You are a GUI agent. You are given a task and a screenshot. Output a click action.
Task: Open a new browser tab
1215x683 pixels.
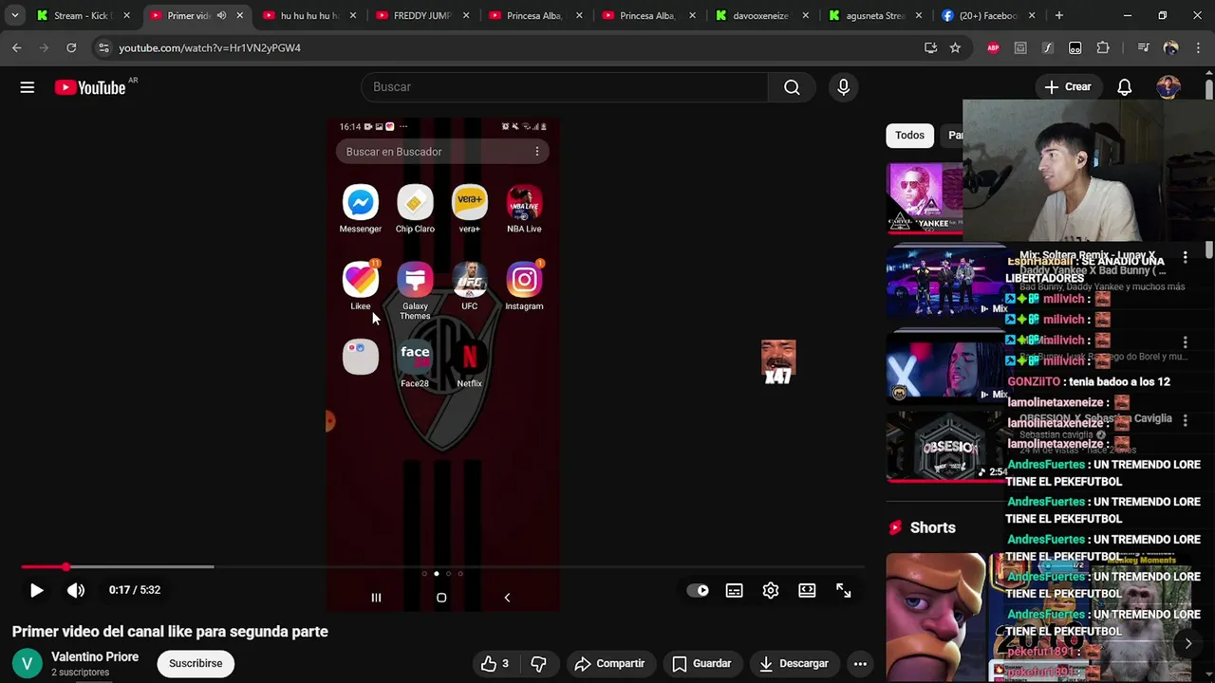click(x=1059, y=15)
